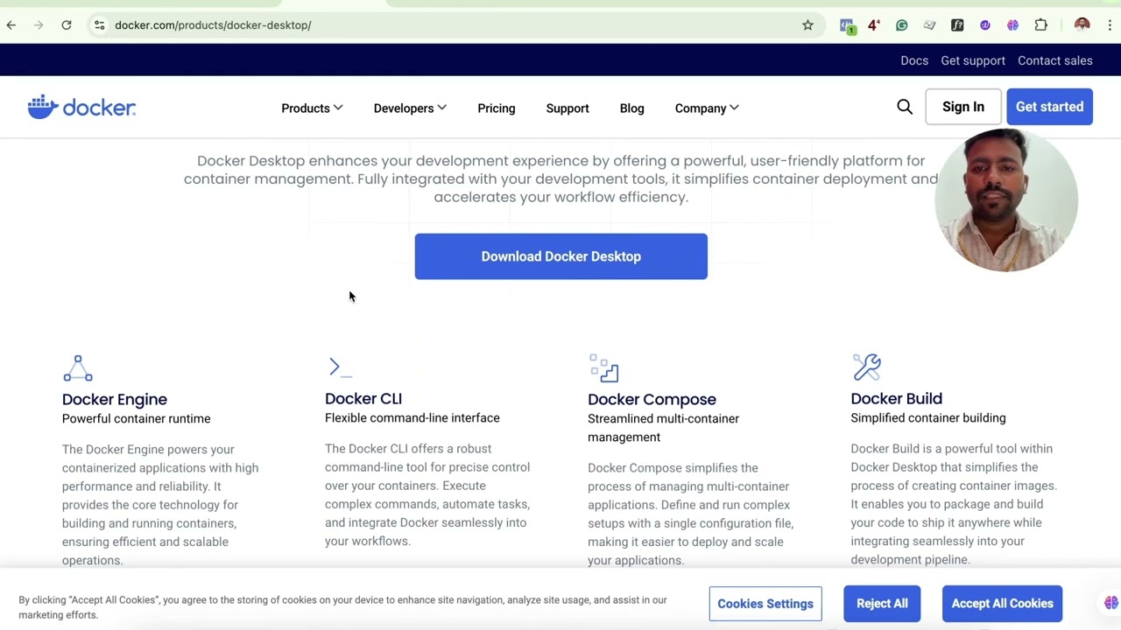Image resolution: width=1121 pixels, height=630 pixels.
Task: Reject All cookies
Action: click(882, 604)
